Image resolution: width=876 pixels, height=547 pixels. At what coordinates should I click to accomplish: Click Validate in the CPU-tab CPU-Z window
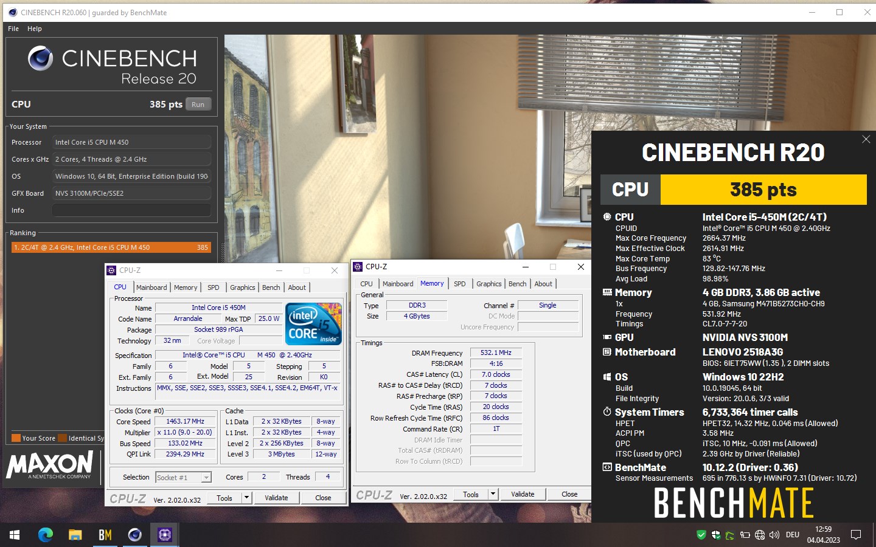click(276, 498)
